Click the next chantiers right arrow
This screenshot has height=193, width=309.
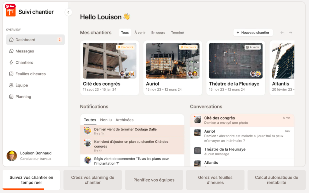291,33
